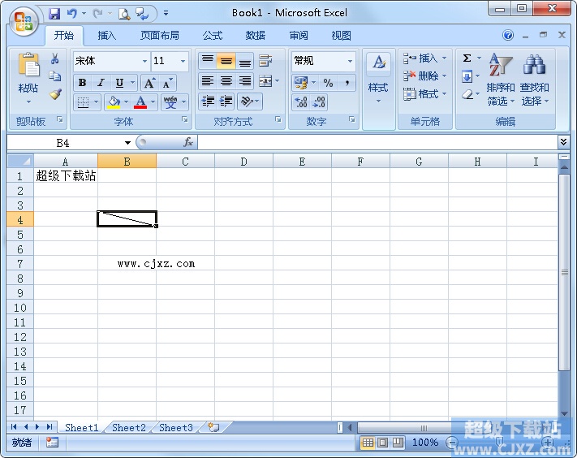Switch to the 数据 ribbon tab
The height and width of the screenshot is (458, 577).
[256, 36]
